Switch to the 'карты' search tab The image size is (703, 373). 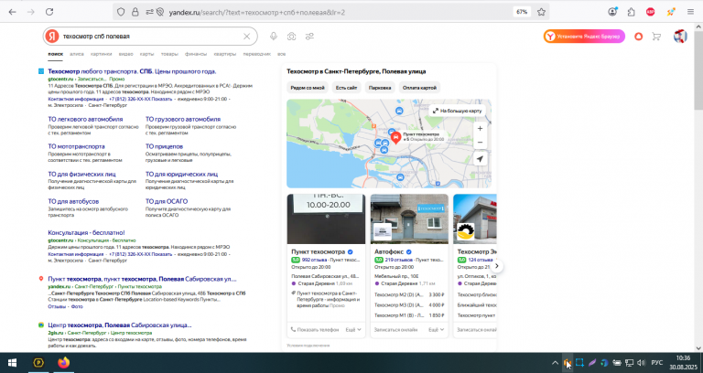[x=146, y=54]
